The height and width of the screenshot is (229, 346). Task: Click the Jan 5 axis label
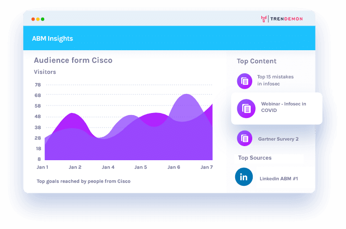(141, 167)
